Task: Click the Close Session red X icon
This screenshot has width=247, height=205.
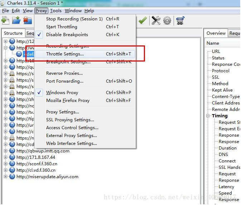Action: click(28, 20)
